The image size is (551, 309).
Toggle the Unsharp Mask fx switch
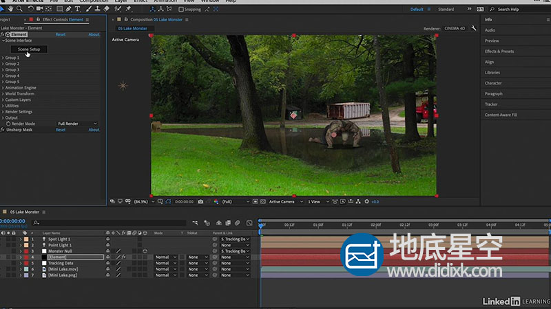click(x=3, y=130)
